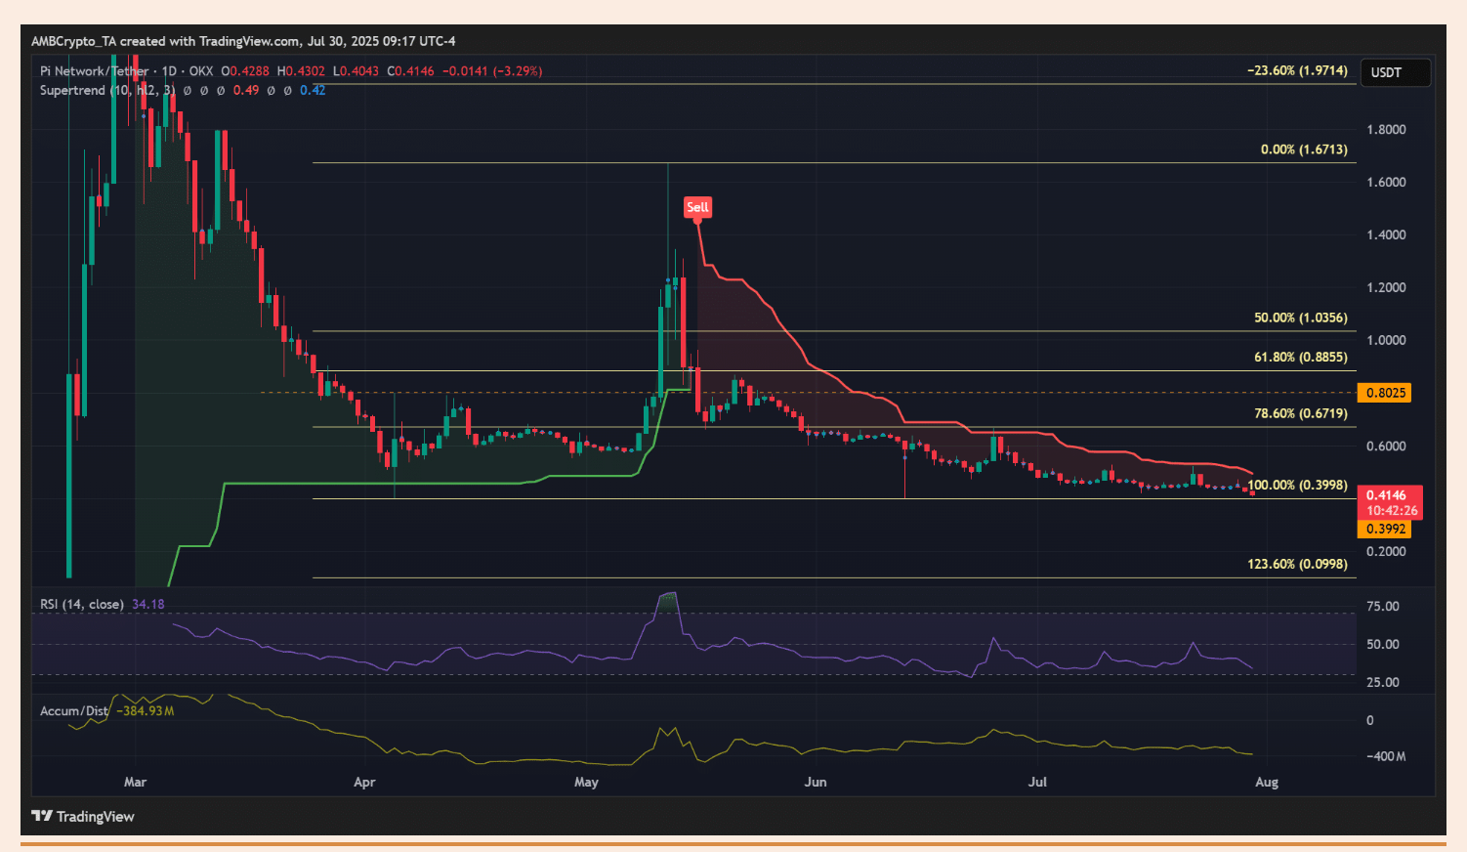The image size is (1467, 852).
Task: Click the orange 0.8025 price tag
Action: [x=1385, y=393]
